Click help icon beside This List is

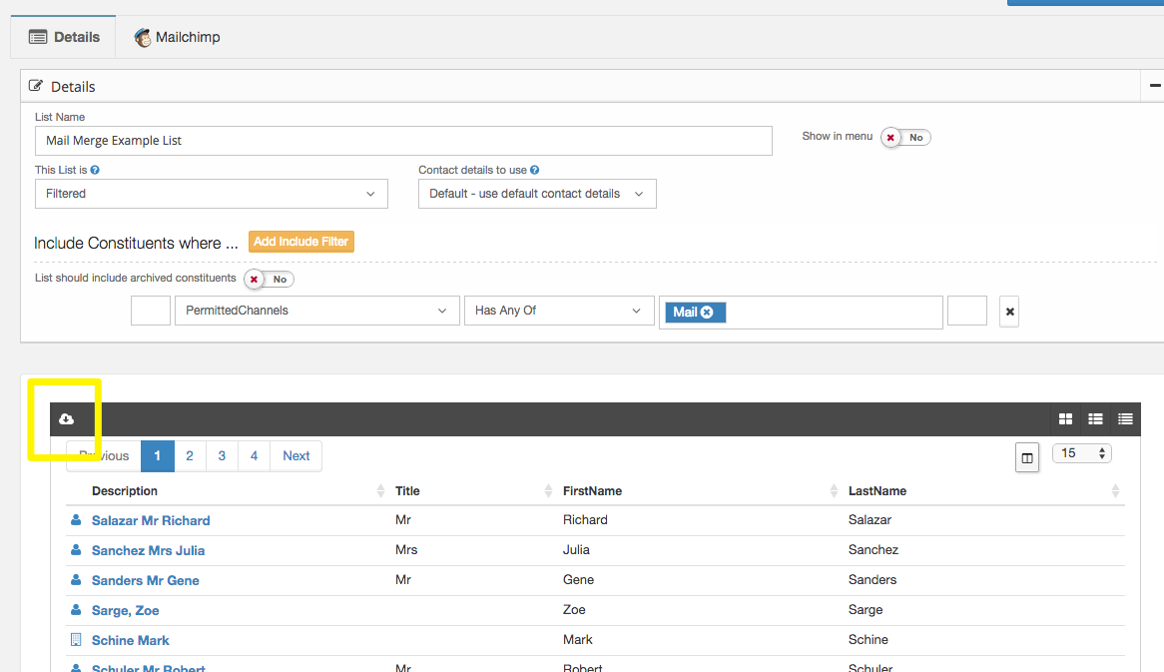95,171
